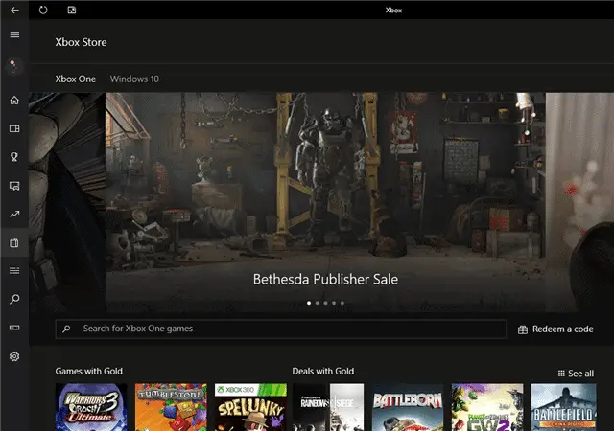Click inside Search for Xbox One games field
Viewport: 614px width, 431px height.
[x=281, y=329]
